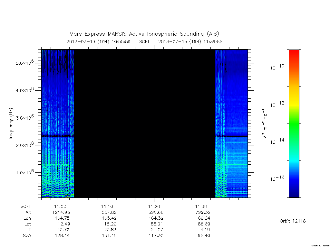This screenshot has width=330, height=247.
Task: Click the right spectrogram data block
Action: (x=231, y=123)
